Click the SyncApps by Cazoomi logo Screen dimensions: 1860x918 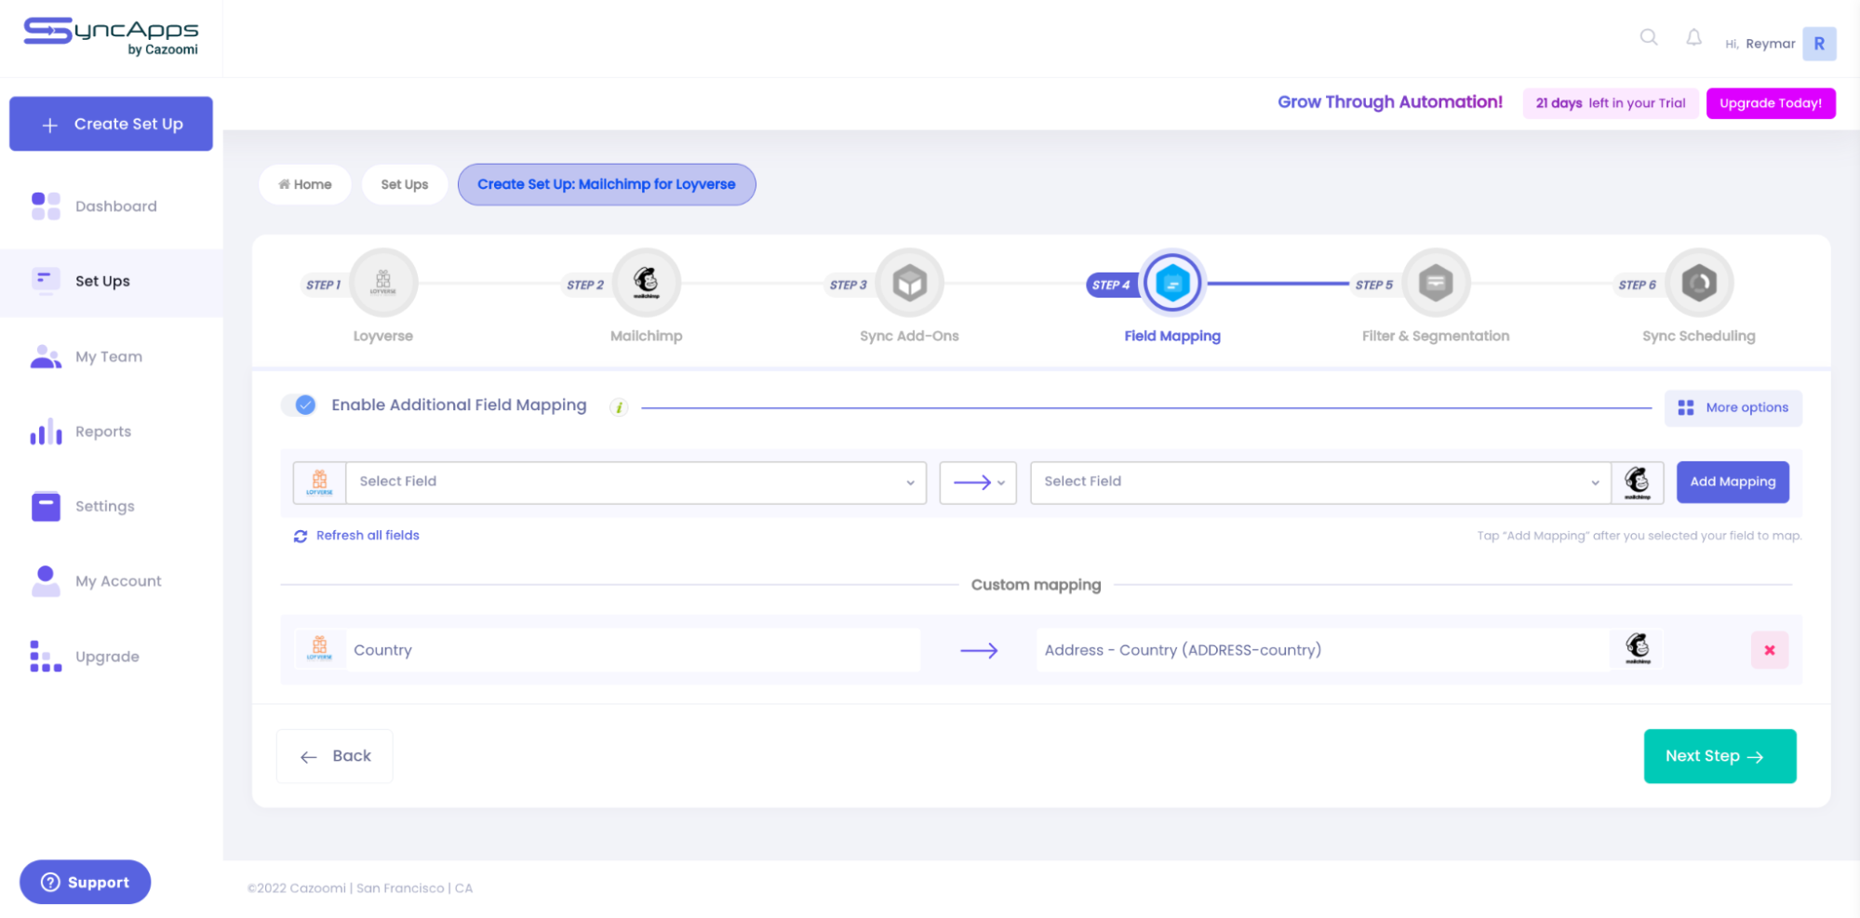click(111, 36)
